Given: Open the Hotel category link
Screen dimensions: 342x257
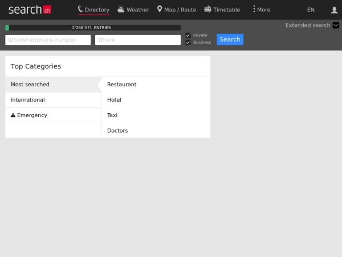Looking at the screenshot, I should (x=114, y=100).
